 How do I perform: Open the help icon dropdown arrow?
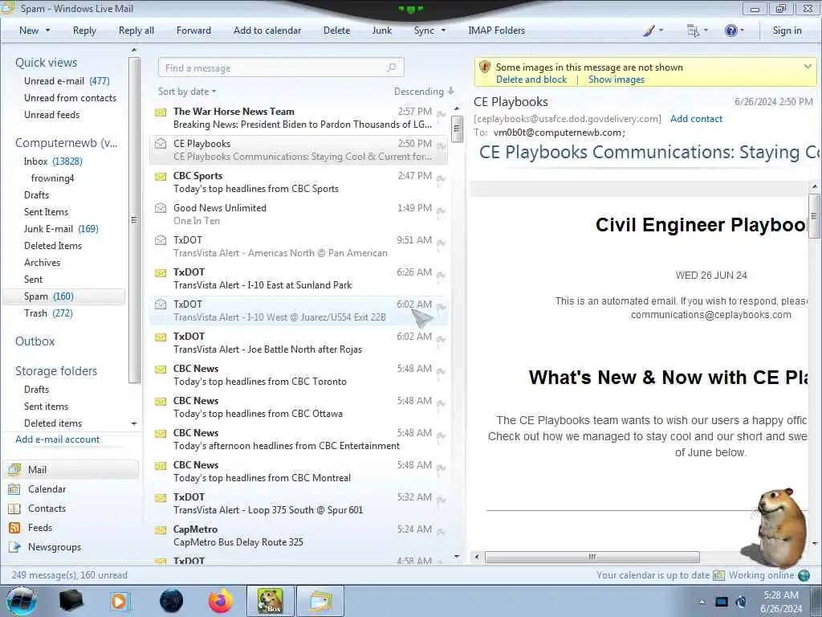click(742, 31)
